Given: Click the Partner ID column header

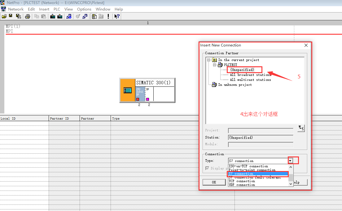Looking at the screenshot, I should (x=64, y=118).
